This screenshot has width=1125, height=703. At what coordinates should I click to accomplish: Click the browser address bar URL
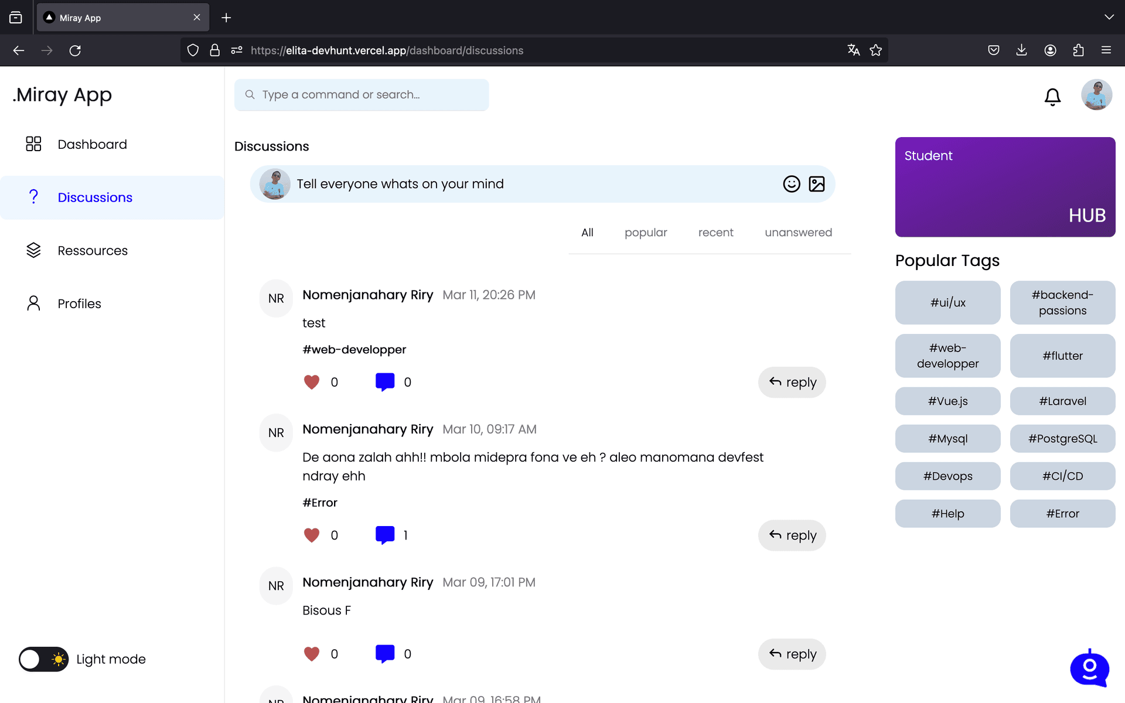[387, 50]
